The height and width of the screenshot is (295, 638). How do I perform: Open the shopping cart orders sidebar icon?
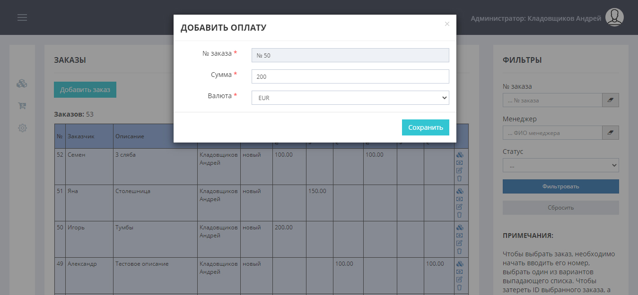click(22, 106)
